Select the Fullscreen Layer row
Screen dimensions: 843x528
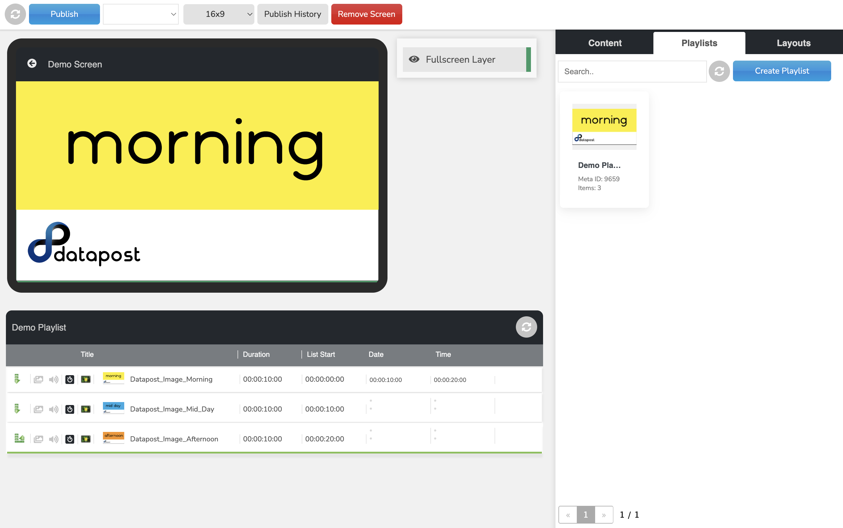coord(466,59)
